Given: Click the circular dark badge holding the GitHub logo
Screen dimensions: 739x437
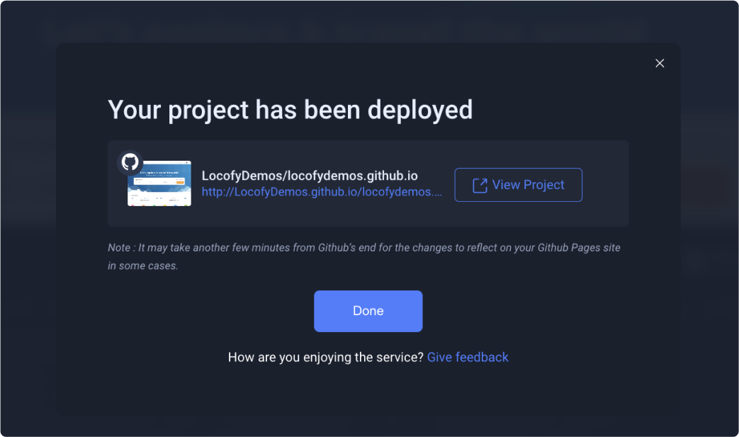Looking at the screenshot, I should click(x=130, y=162).
